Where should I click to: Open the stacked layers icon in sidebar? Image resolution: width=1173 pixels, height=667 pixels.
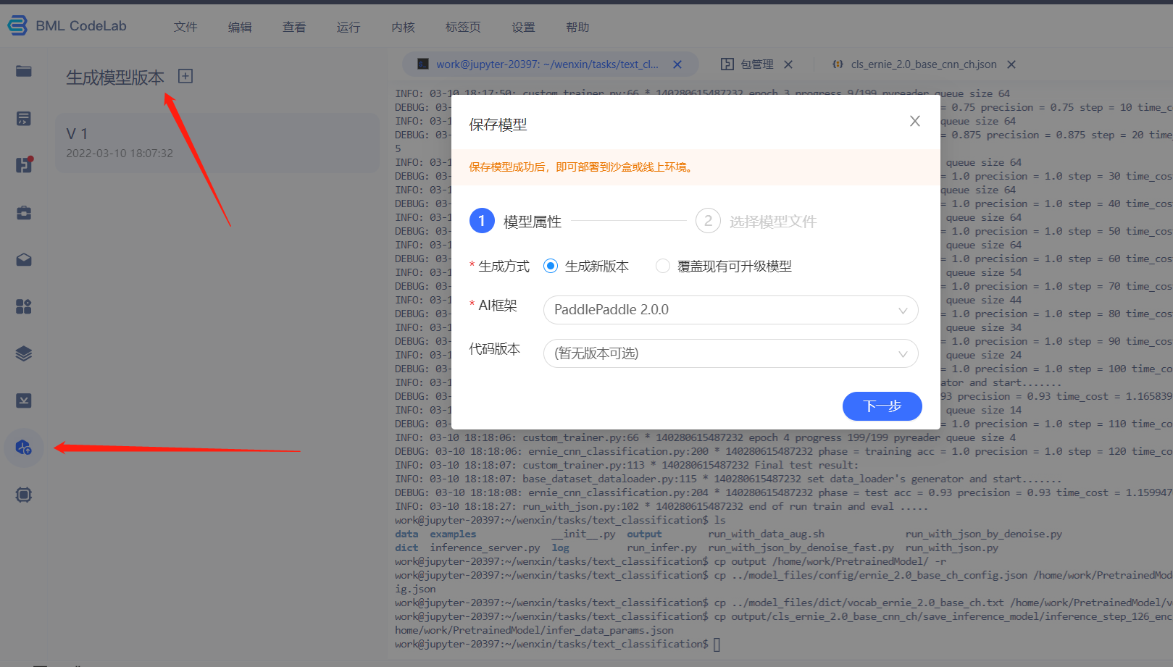[x=24, y=353]
